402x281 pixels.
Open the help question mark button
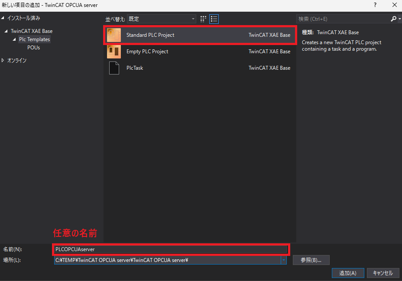pos(375,5)
